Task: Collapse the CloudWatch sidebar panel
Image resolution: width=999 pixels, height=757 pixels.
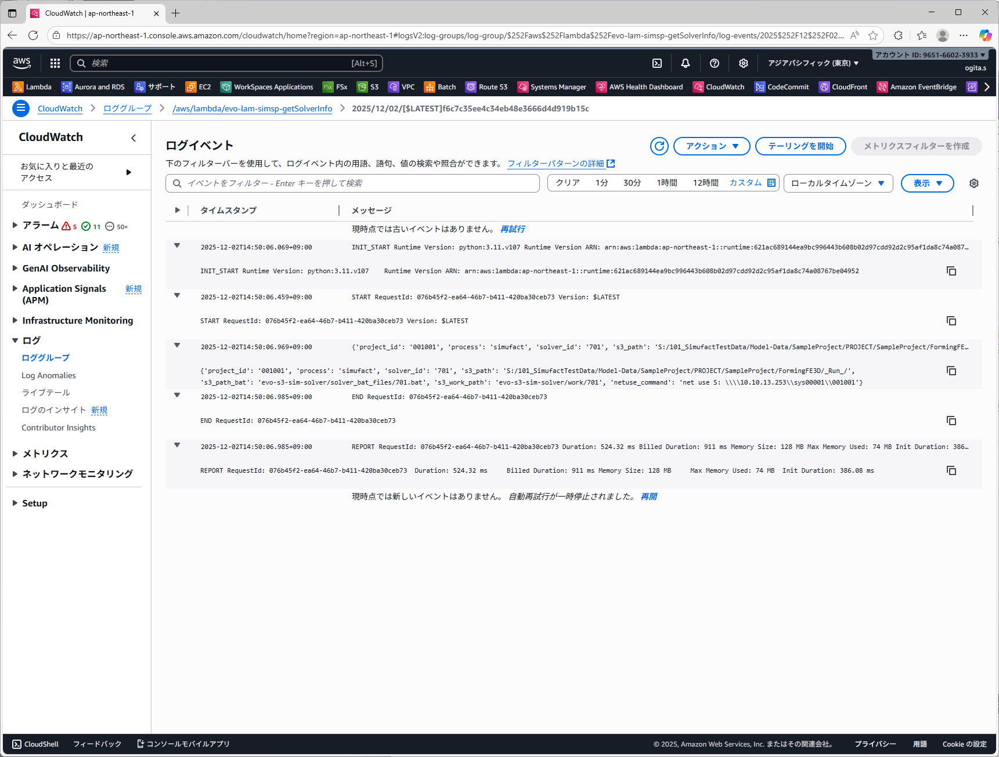Action: click(x=134, y=138)
